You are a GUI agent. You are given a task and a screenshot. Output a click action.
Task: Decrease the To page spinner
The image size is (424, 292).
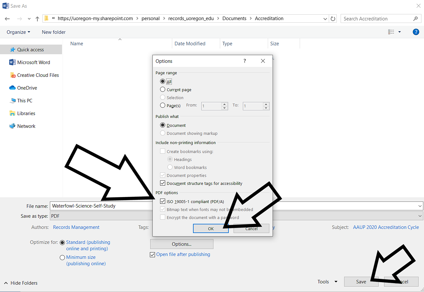click(x=266, y=108)
